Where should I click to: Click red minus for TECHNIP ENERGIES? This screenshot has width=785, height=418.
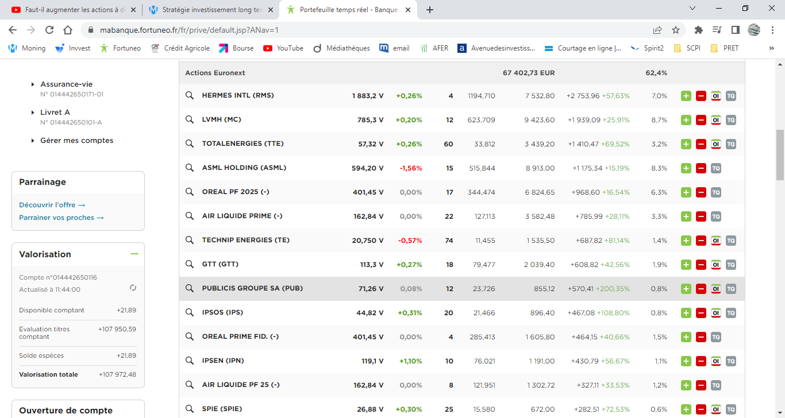tap(701, 241)
